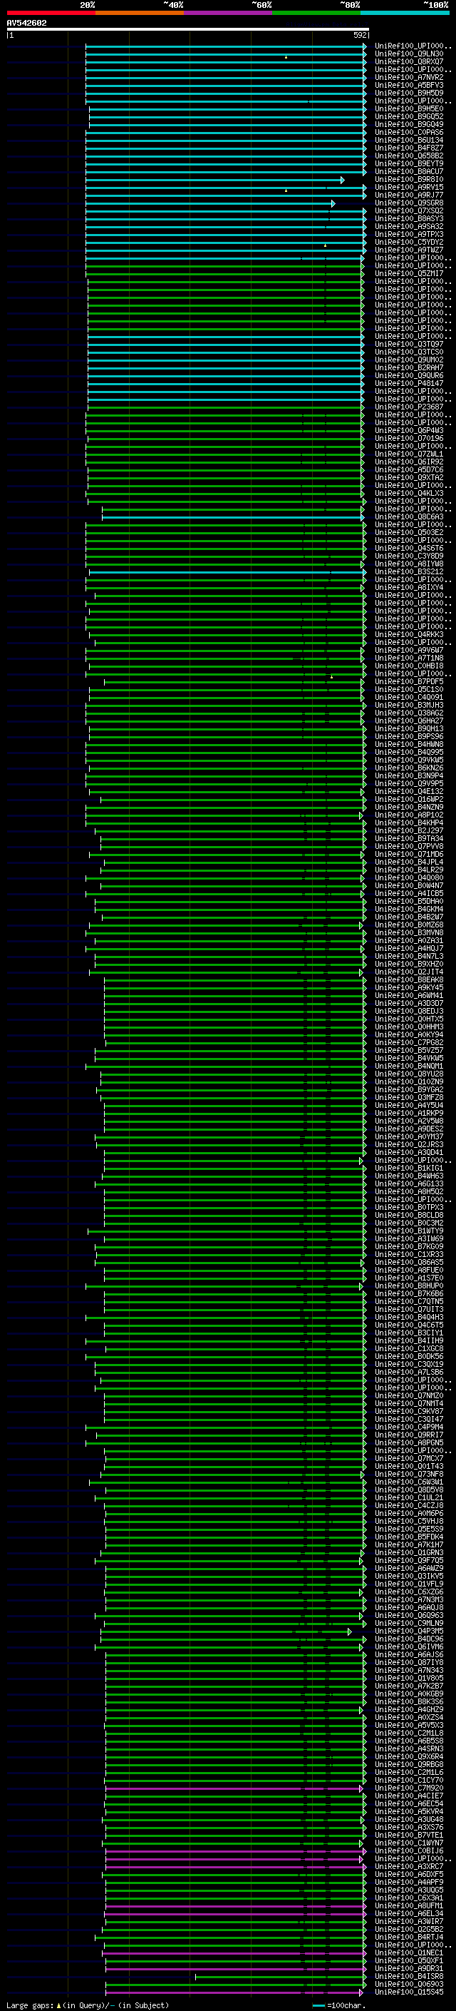Click the white query sequence ruler bar
Screen dimensions: 456x2011
point(188,30)
